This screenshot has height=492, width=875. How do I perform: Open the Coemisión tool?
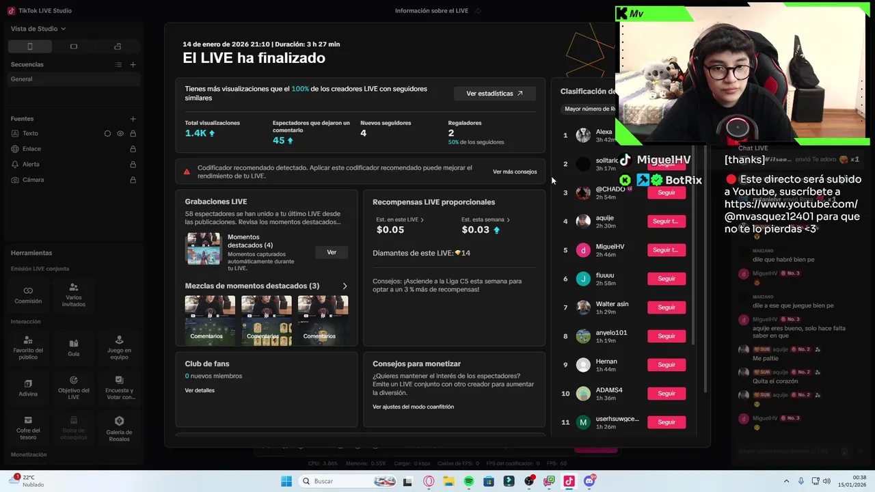coord(28,295)
